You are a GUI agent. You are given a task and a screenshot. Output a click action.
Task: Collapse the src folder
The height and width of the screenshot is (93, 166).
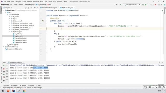pos(5,12)
